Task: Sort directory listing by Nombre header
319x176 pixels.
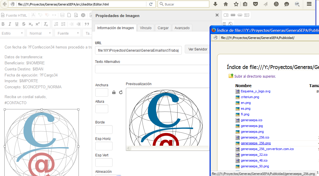Action: pos(243,86)
